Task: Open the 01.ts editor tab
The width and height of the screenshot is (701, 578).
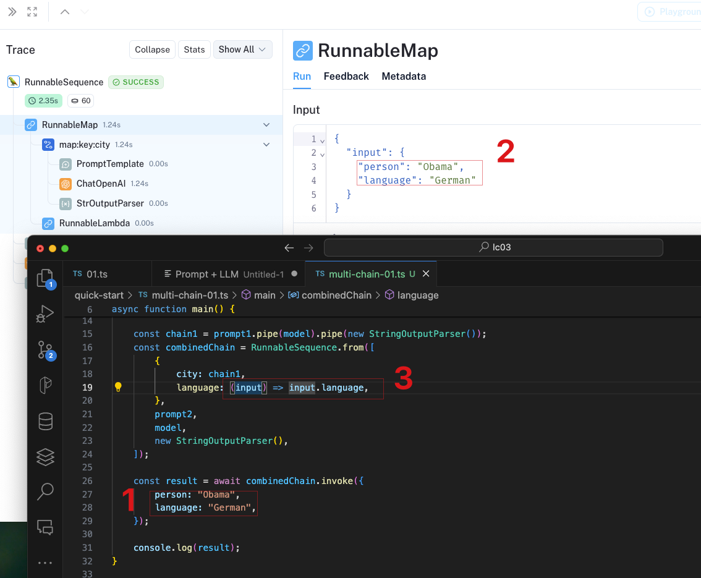Action: point(108,274)
